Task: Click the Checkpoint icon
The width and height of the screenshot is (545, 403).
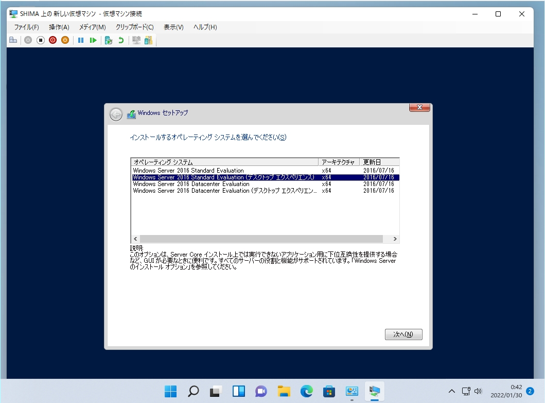Action: 109,40
